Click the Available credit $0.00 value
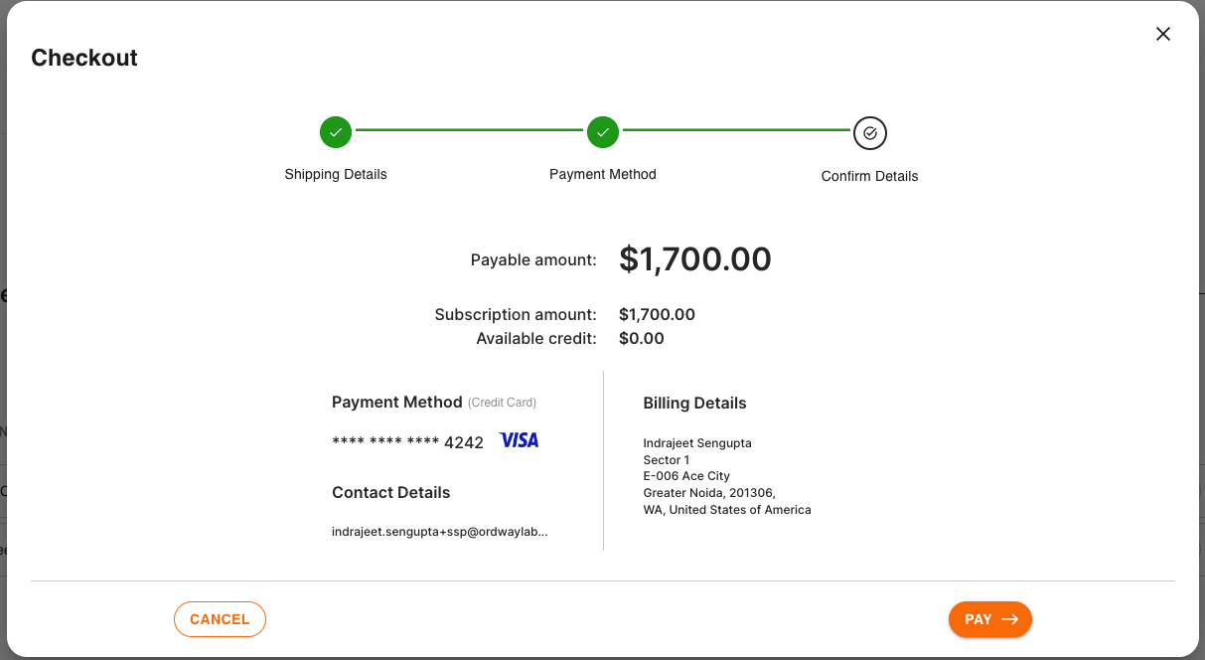The height and width of the screenshot is (660, 1205). [x=641, y=338]
